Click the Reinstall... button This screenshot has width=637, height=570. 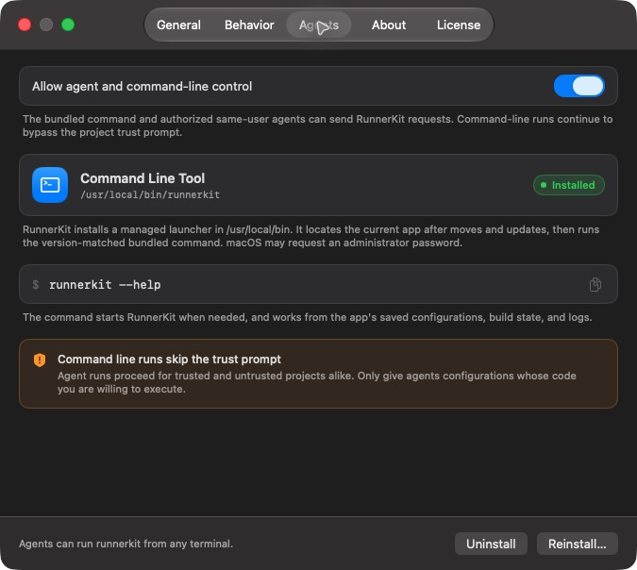pyautogui.click(x=577, y=544)
